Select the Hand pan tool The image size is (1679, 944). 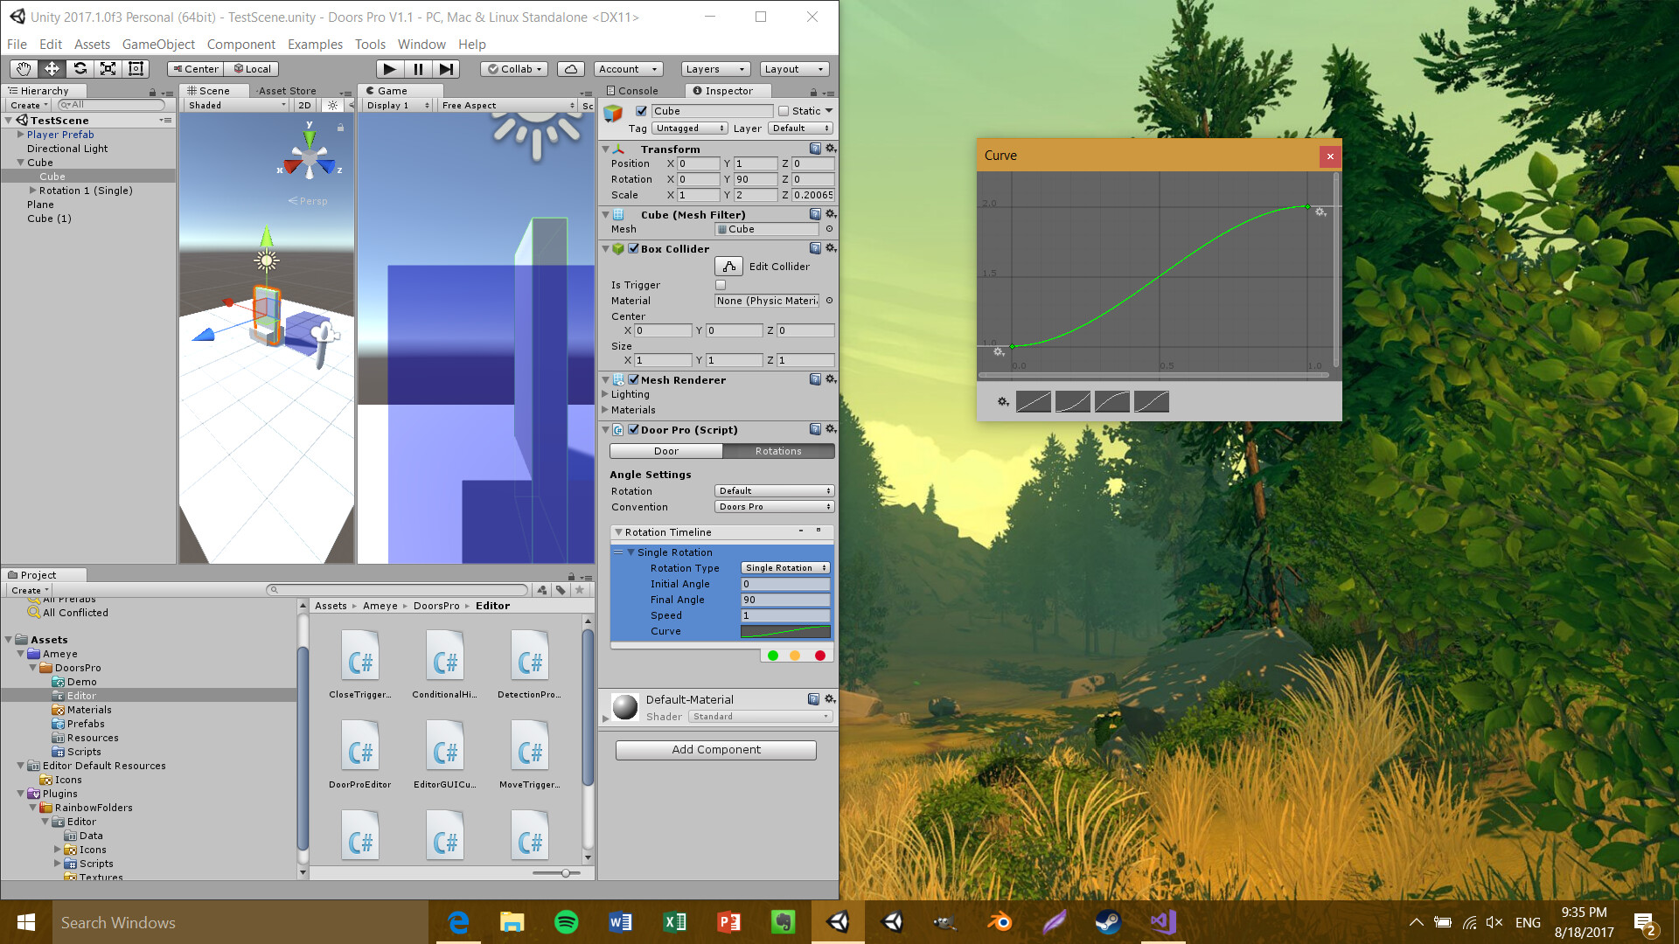coord(24,68)
